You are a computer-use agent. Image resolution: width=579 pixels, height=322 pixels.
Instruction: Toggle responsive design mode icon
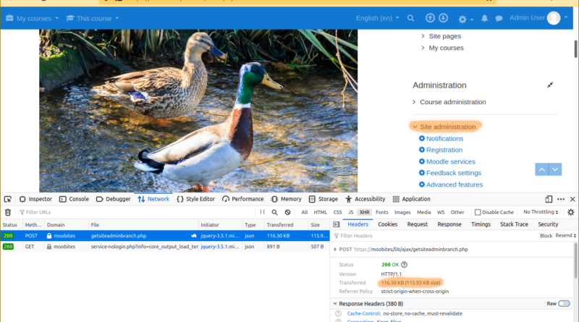coord(549,199)
